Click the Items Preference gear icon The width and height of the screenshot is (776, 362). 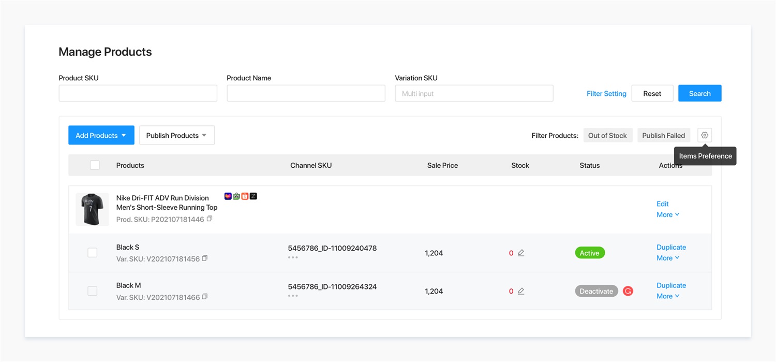(x=704, y=135)
